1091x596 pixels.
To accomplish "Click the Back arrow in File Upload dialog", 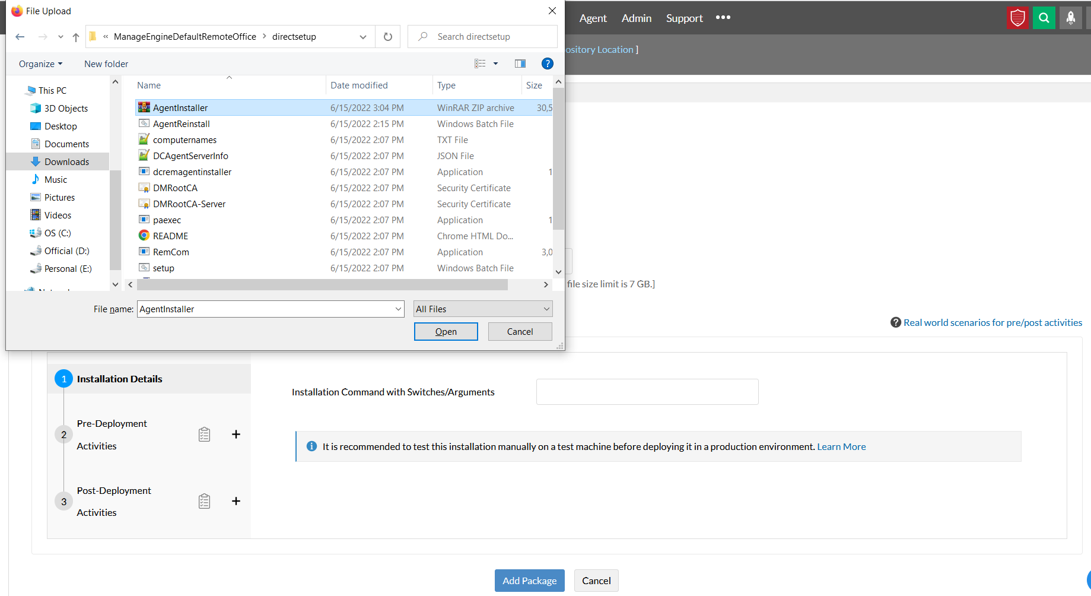I will (x=20, y=37).
